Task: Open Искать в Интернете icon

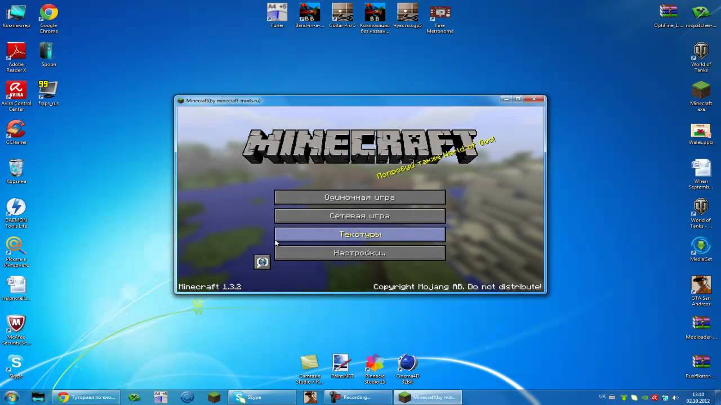Action: (16, 252)
